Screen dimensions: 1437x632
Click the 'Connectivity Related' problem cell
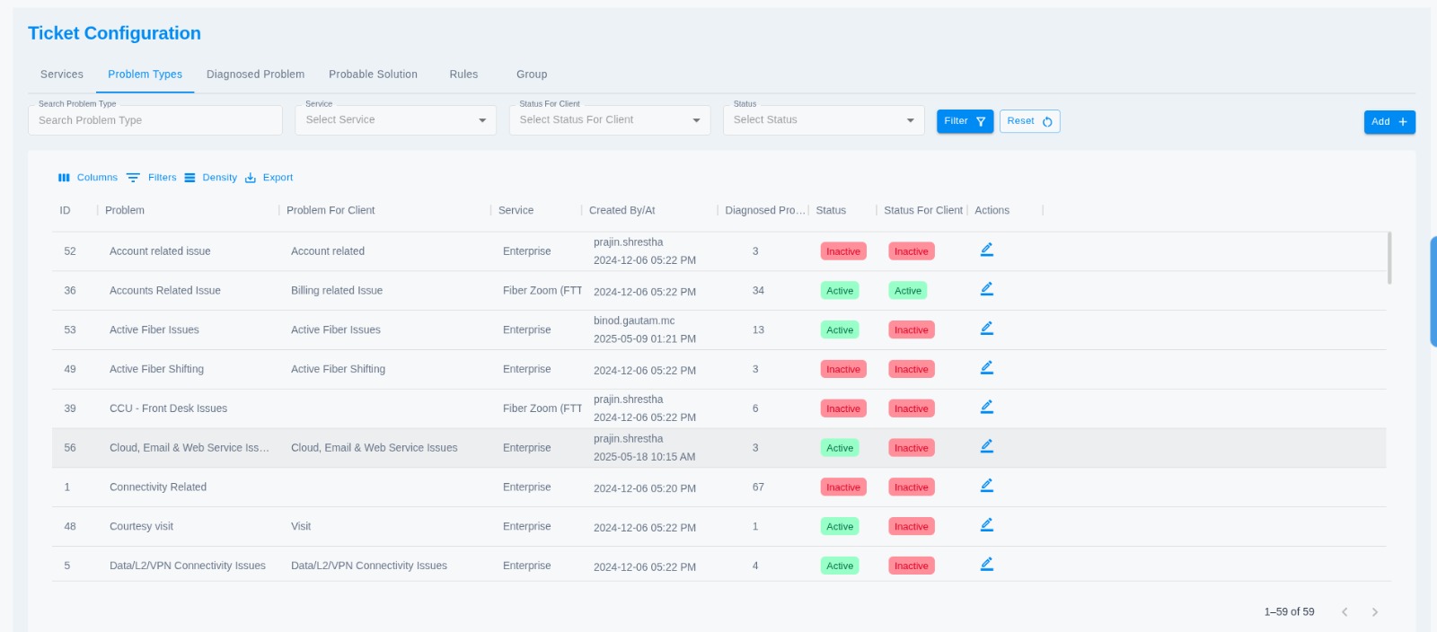[x=158, y=487]
